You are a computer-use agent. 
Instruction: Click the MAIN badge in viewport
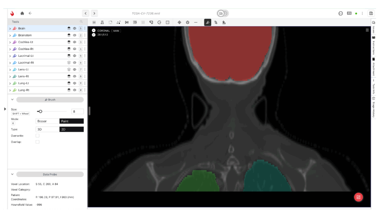116,31
